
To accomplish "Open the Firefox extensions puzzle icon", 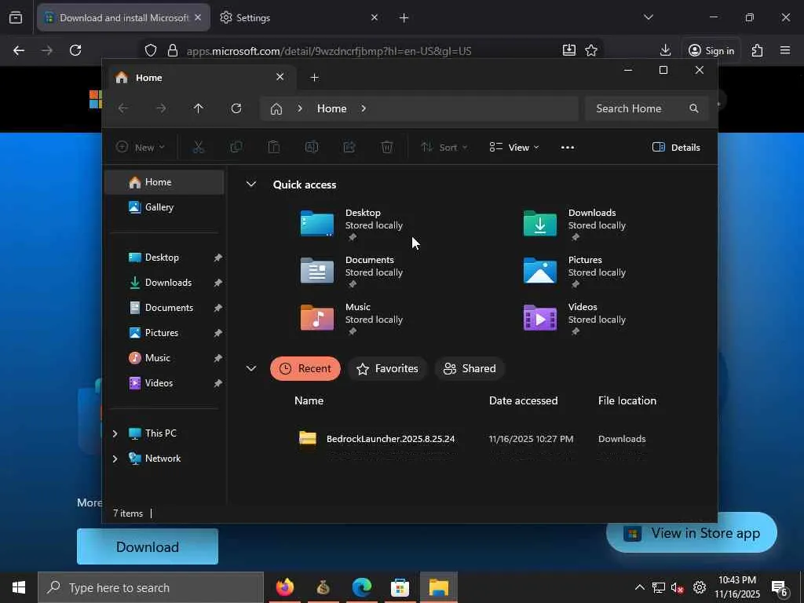I will point(758,50).
